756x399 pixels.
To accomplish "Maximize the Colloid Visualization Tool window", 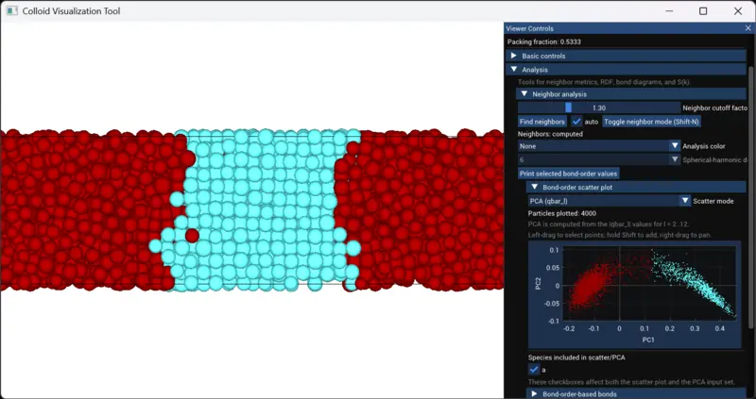I will (702, 11).
